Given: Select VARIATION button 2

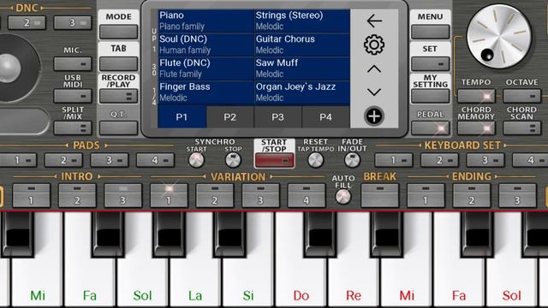Looking at the screenshot, I should (215, 196).
